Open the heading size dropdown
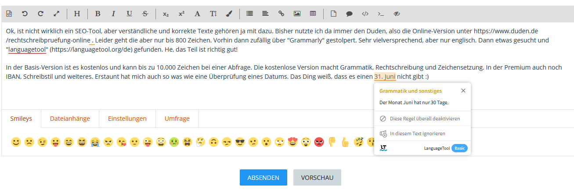The image size is (574, 193). (x=77, y=14)
